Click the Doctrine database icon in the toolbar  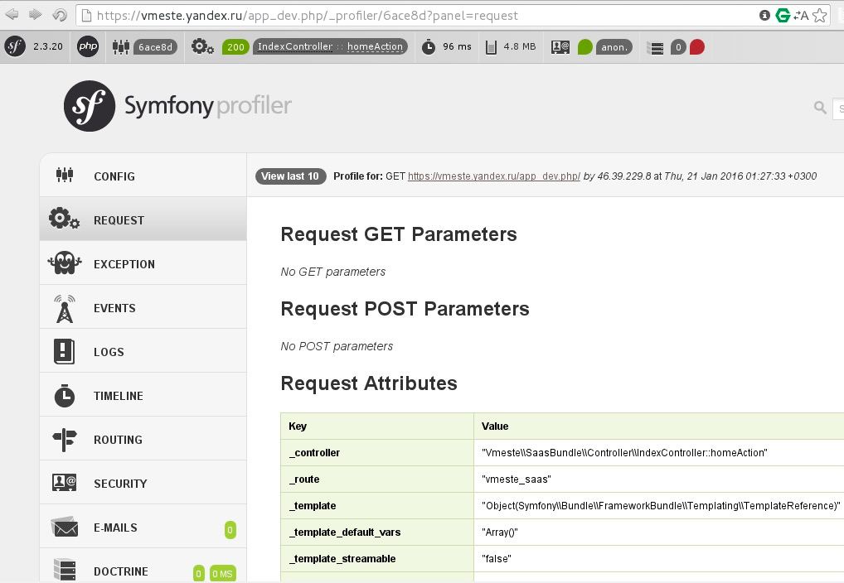[655, 48]
